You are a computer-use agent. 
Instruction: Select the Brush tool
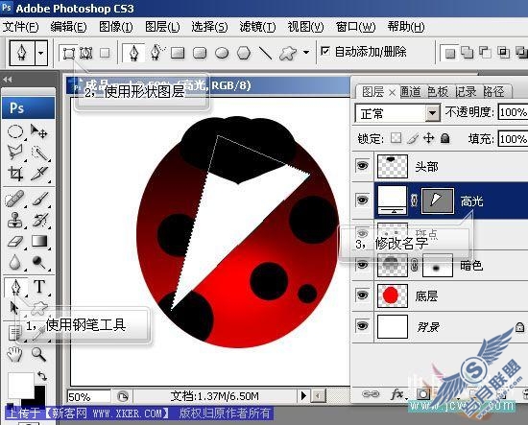[x=39, y=199]
